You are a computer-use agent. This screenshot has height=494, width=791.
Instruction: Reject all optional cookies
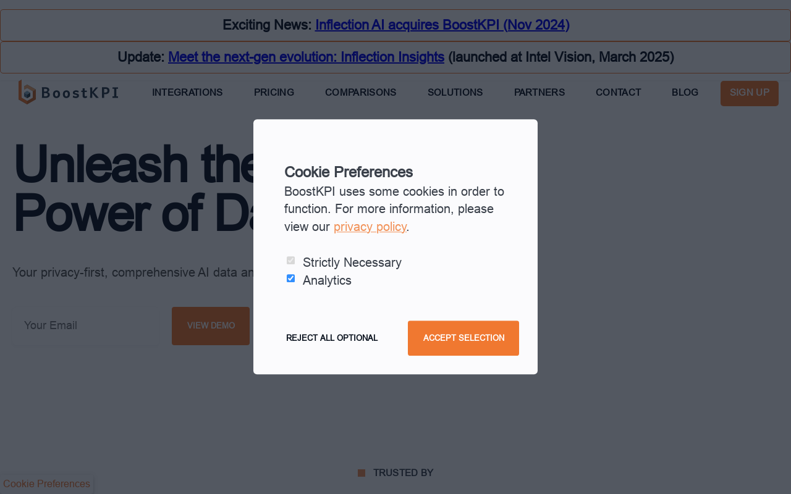click(332, 338)
